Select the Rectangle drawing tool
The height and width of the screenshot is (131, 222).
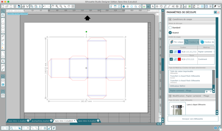3,24
